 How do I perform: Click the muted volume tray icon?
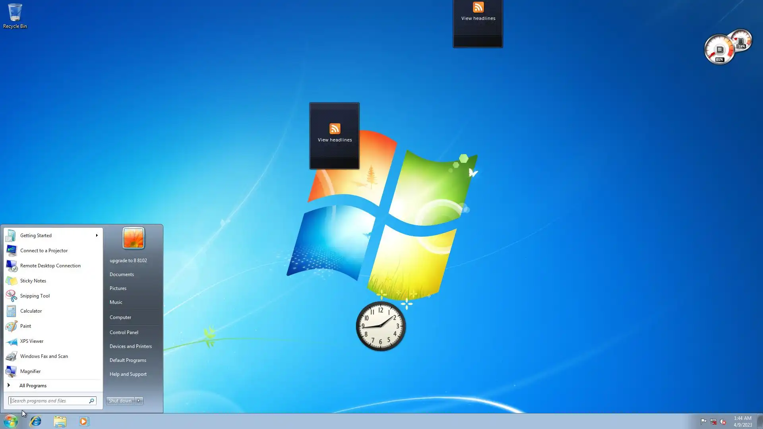[723, 421]
